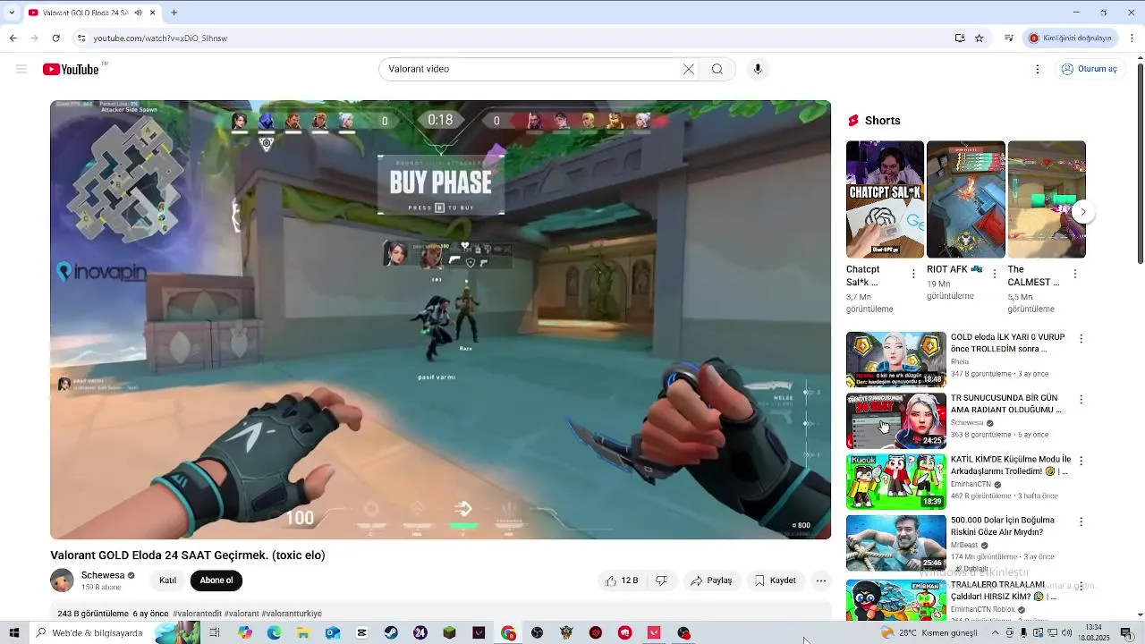This screenshot has width=1145, height=644.
Task: Open the Schewesa channel name link
Action: tap(103, 575)
